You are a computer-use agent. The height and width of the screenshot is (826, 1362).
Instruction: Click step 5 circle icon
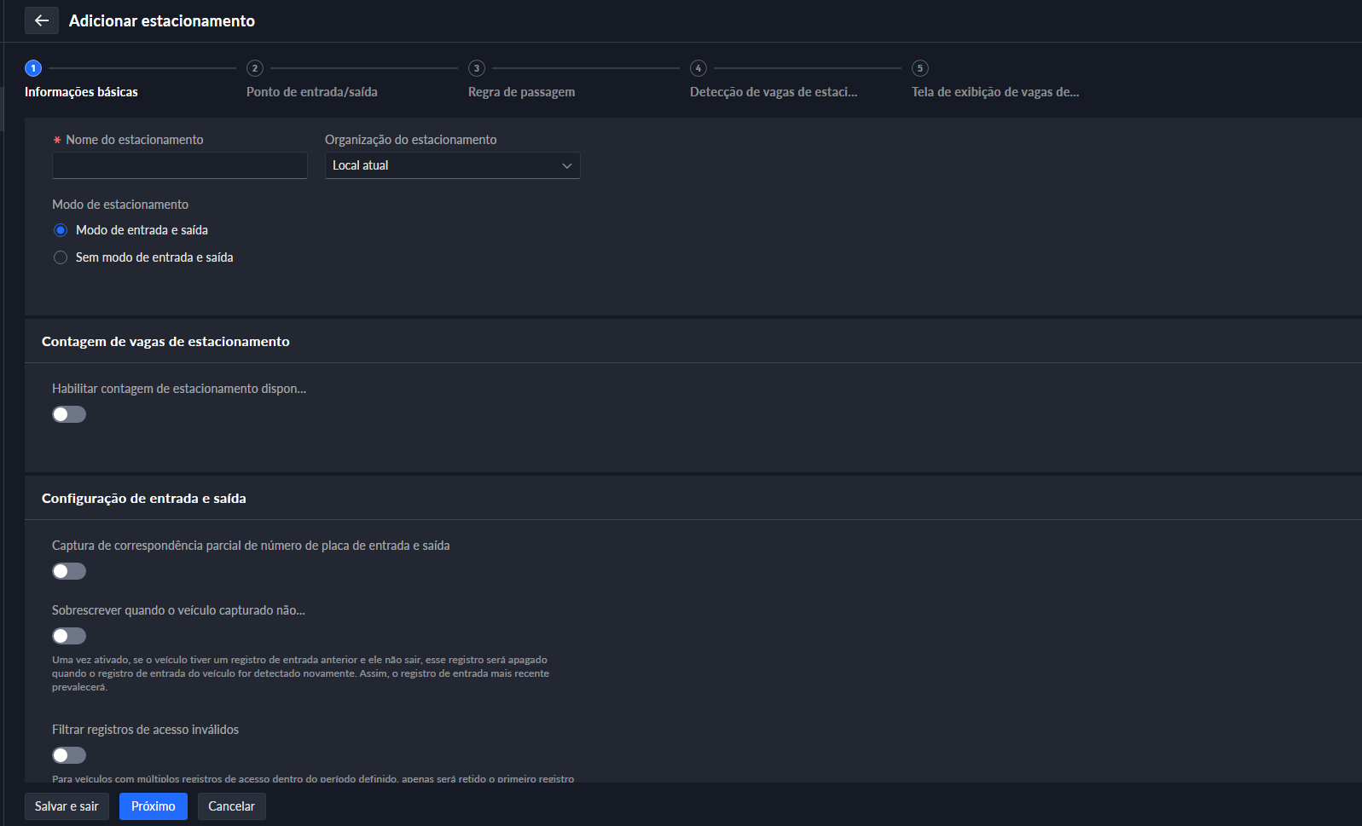click(919, 68)
